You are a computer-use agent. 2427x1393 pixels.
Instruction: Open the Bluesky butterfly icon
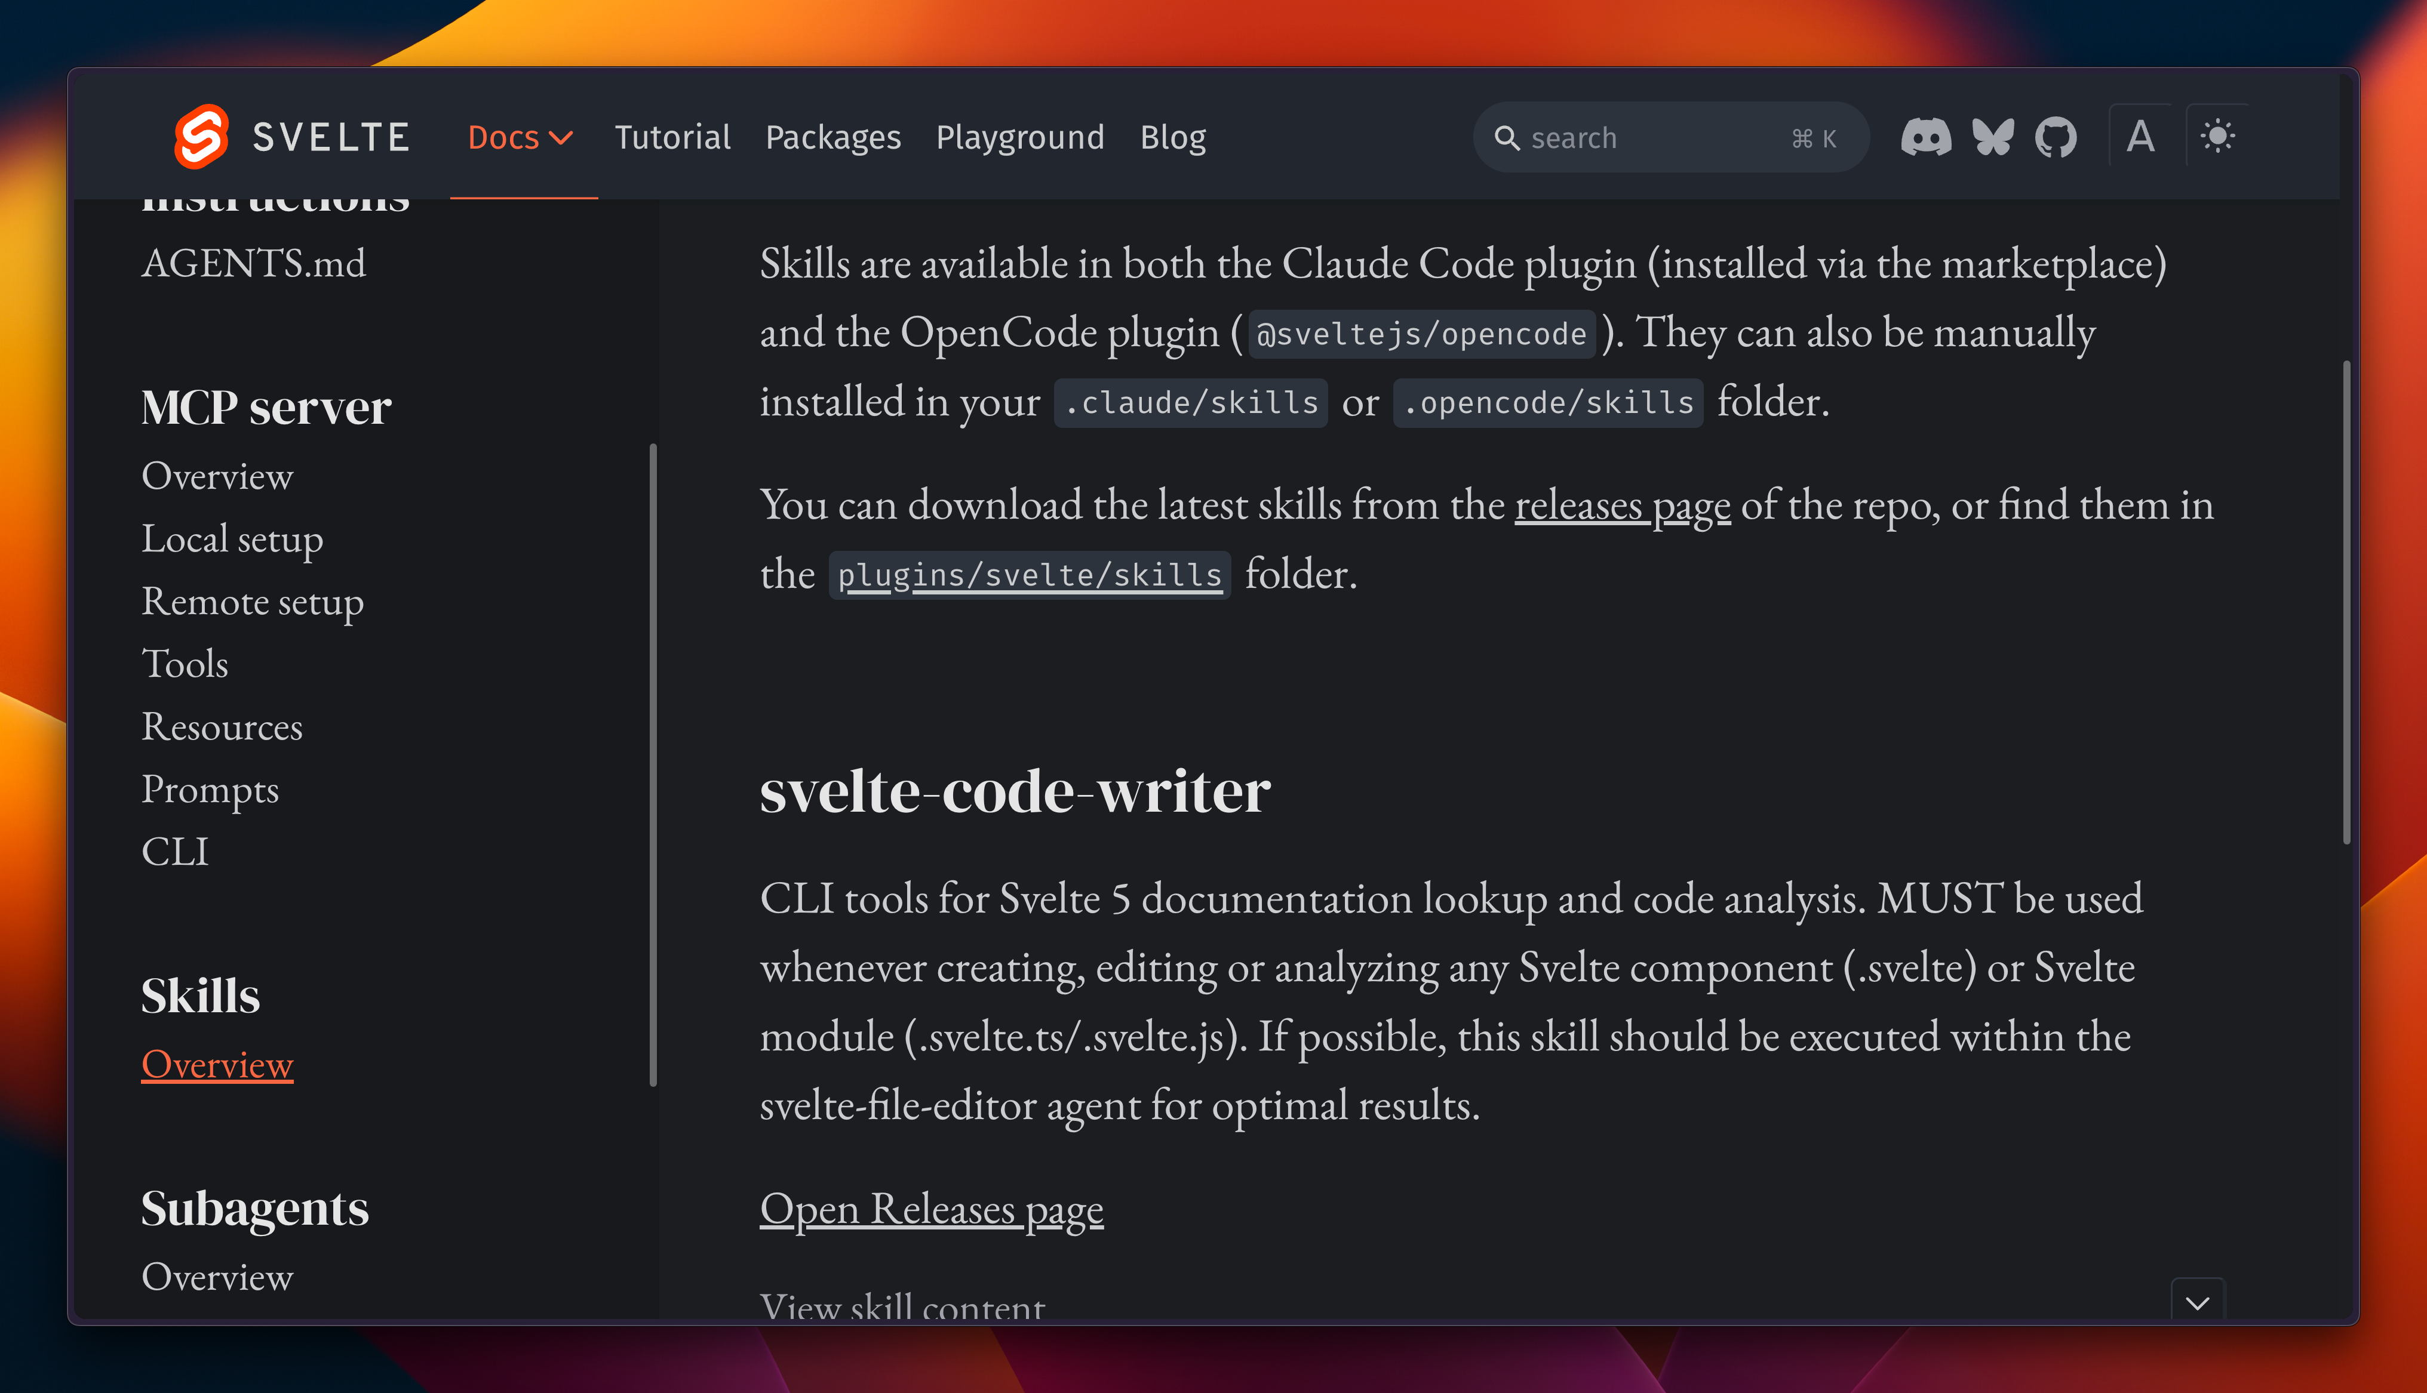pos(1992,137)
